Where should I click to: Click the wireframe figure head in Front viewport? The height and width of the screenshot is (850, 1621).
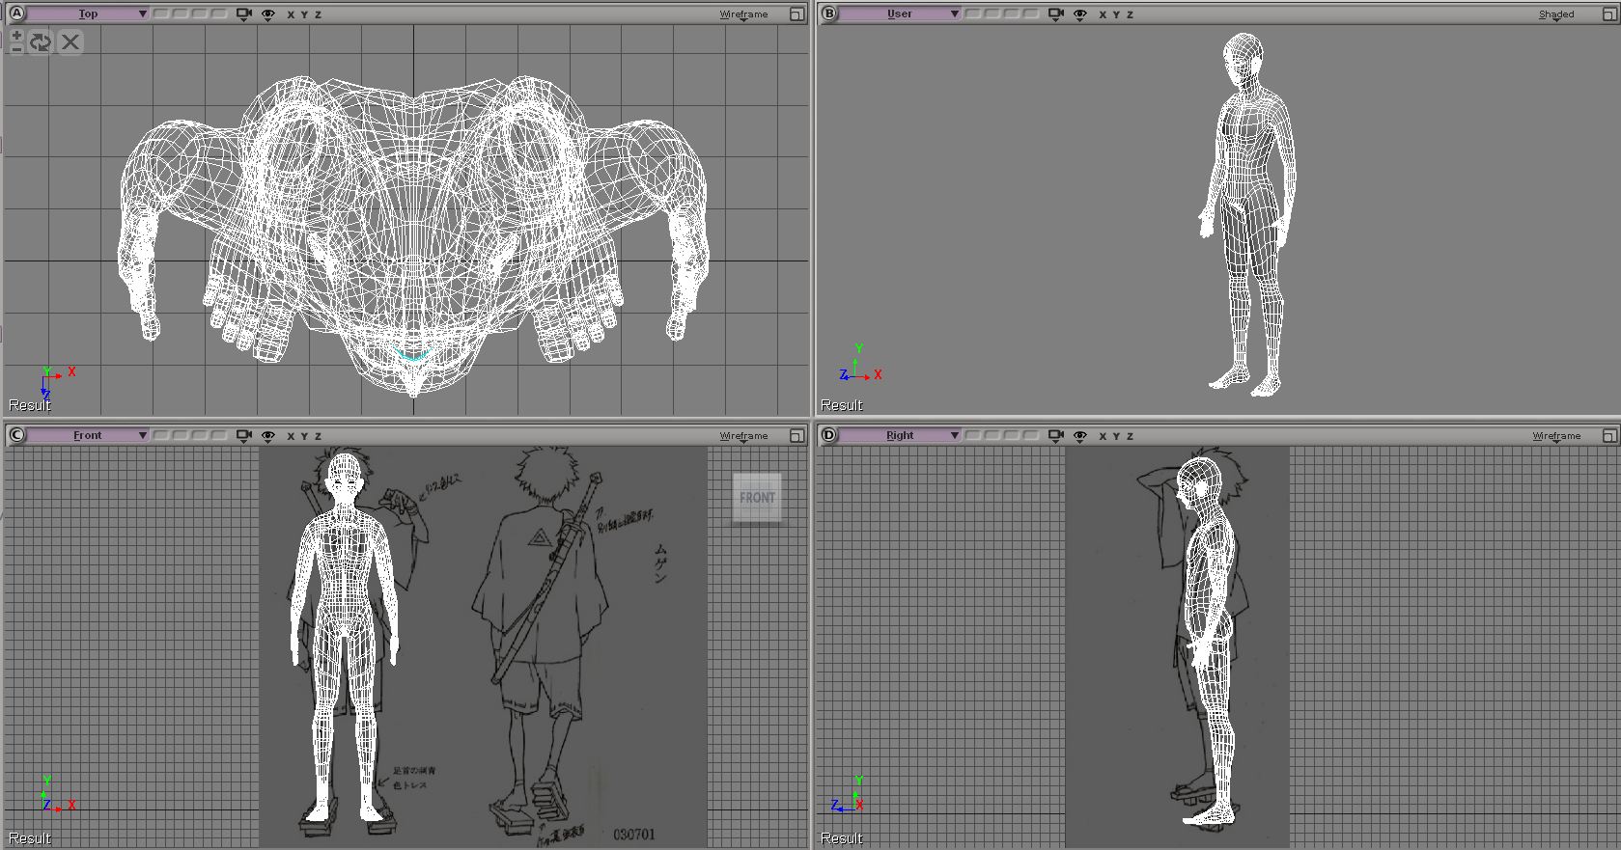tap(346, 480)
